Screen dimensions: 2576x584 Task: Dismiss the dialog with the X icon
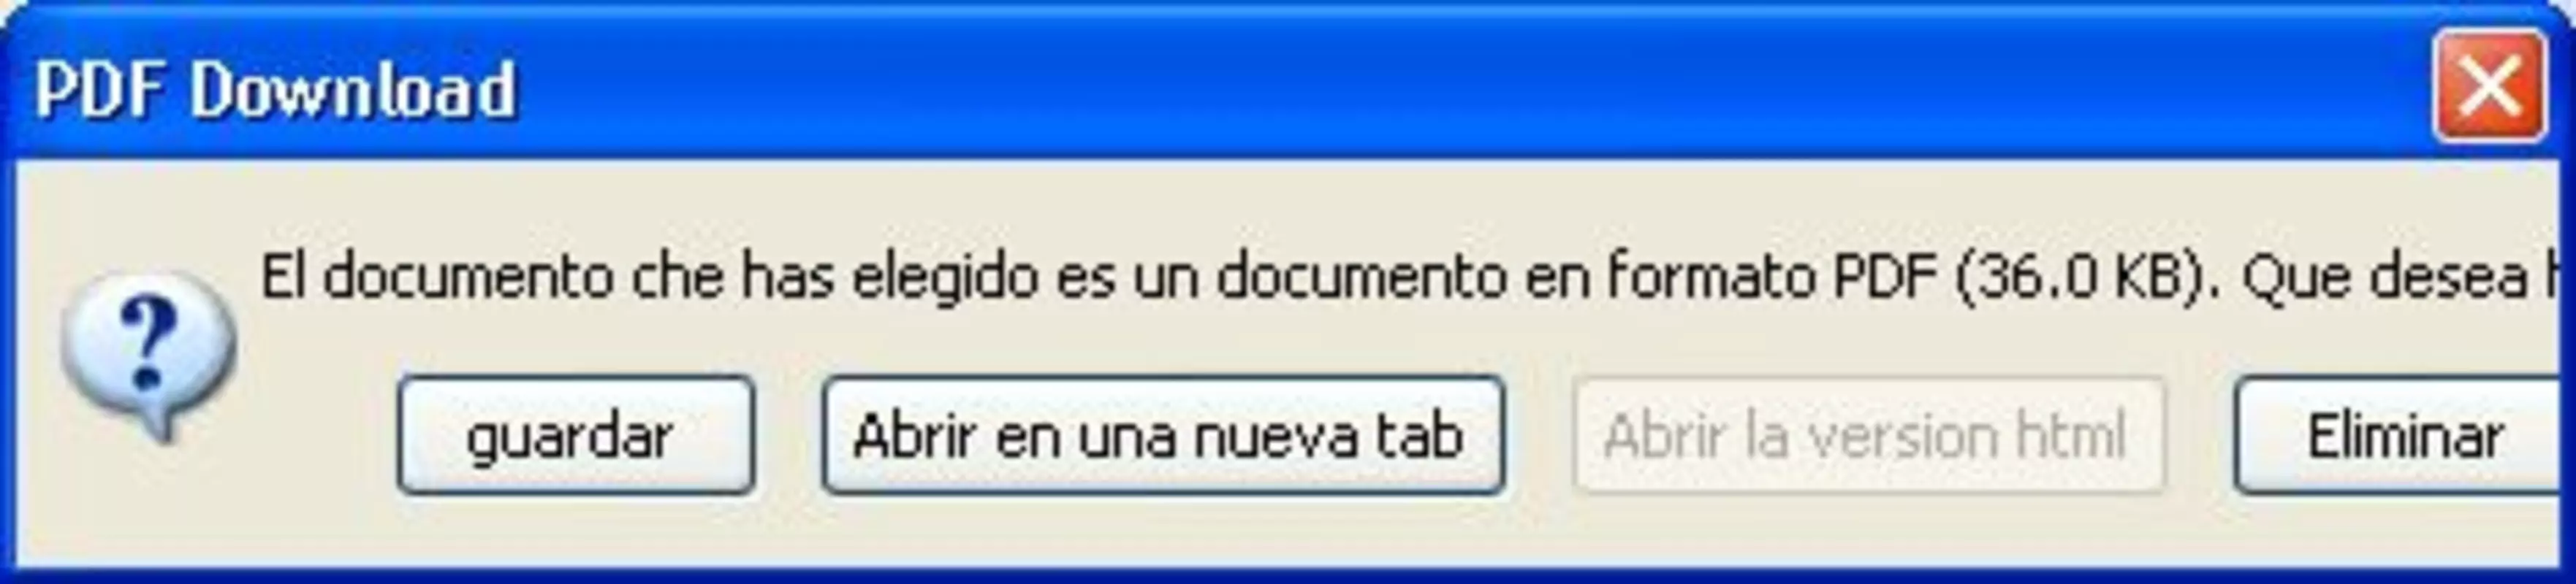pos(2489,86)
